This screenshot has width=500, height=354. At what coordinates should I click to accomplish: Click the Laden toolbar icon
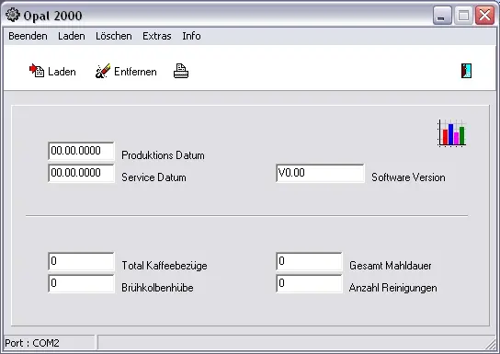point(37,71)
